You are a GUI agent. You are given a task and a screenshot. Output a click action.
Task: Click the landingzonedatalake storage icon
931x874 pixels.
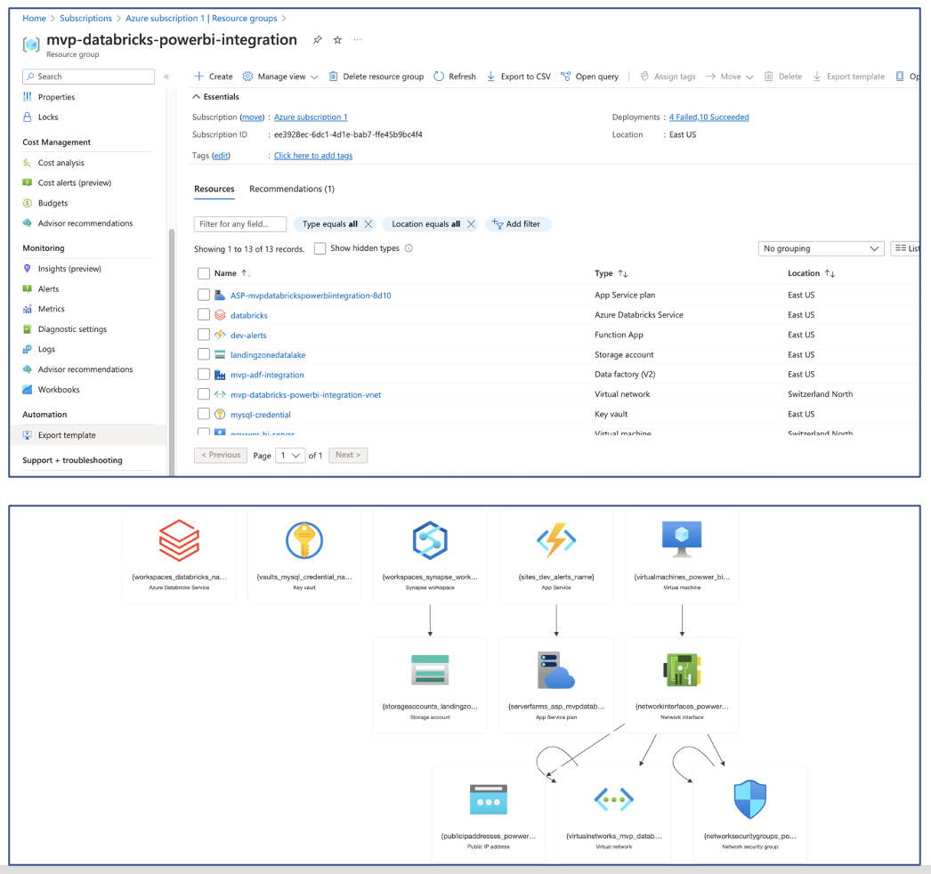tap(220, 354)
